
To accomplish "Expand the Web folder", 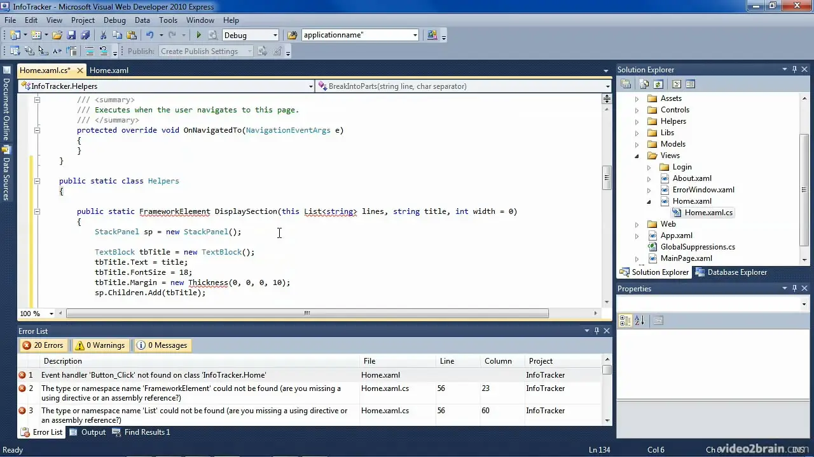I will [637, 224].
